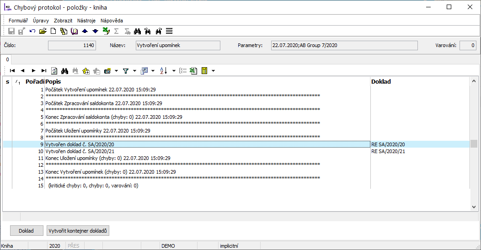The width and height of the screenshot is (481, 250).
Task: Click the camera snapshot icon
Action: pos(107,71)
